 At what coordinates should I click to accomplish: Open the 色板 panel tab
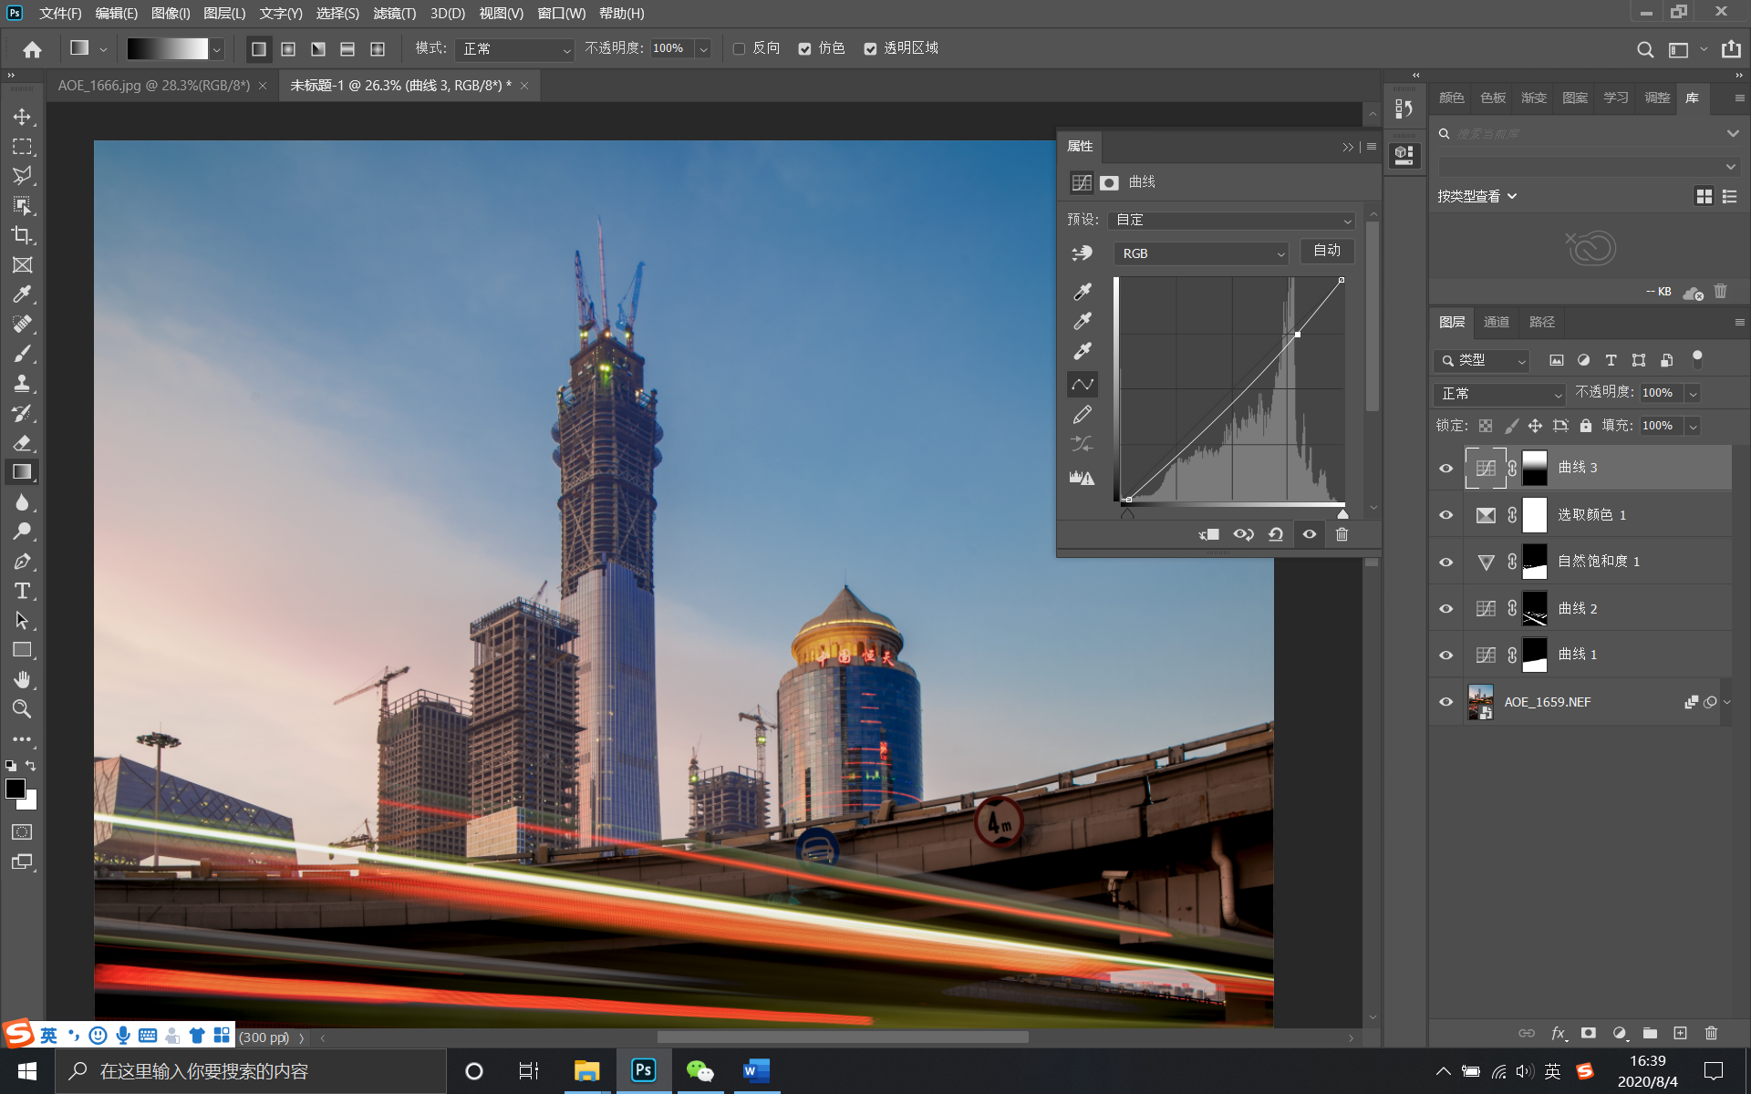pyautogui.click(x=1493, y=98)
